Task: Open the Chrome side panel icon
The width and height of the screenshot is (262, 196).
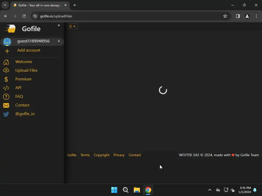Action: pyautogui.click(x=238, y=16)
